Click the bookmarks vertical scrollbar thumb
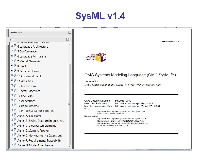 point(69,104)
